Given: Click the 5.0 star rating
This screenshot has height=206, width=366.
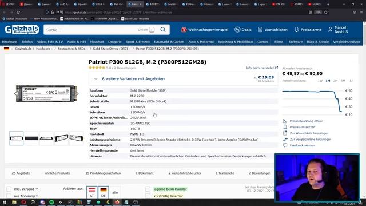Looking at the screenshot, I should (x=97, y=68).
